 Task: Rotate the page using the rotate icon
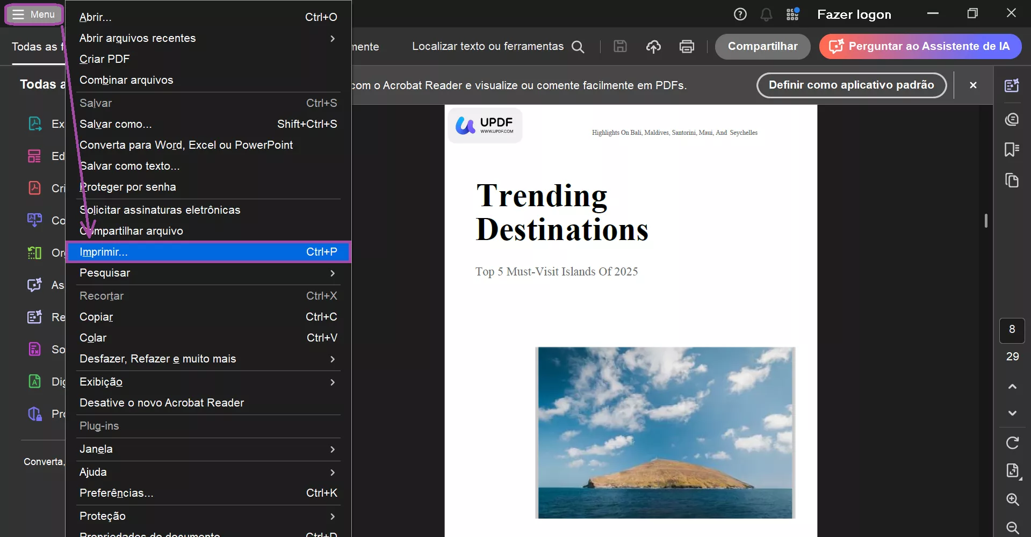tap(1012, 443)
